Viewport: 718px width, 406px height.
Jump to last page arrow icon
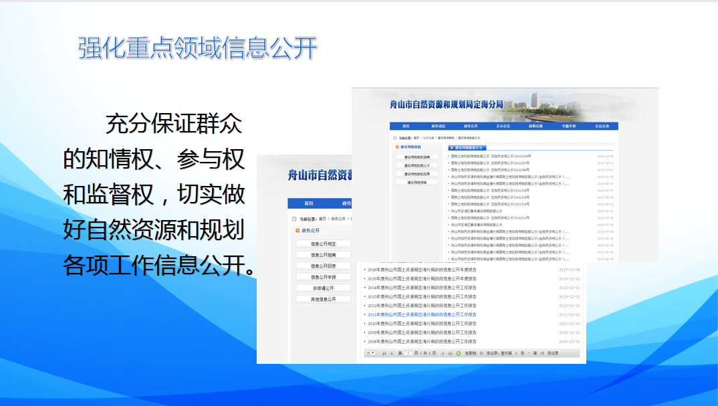point(450,353)
